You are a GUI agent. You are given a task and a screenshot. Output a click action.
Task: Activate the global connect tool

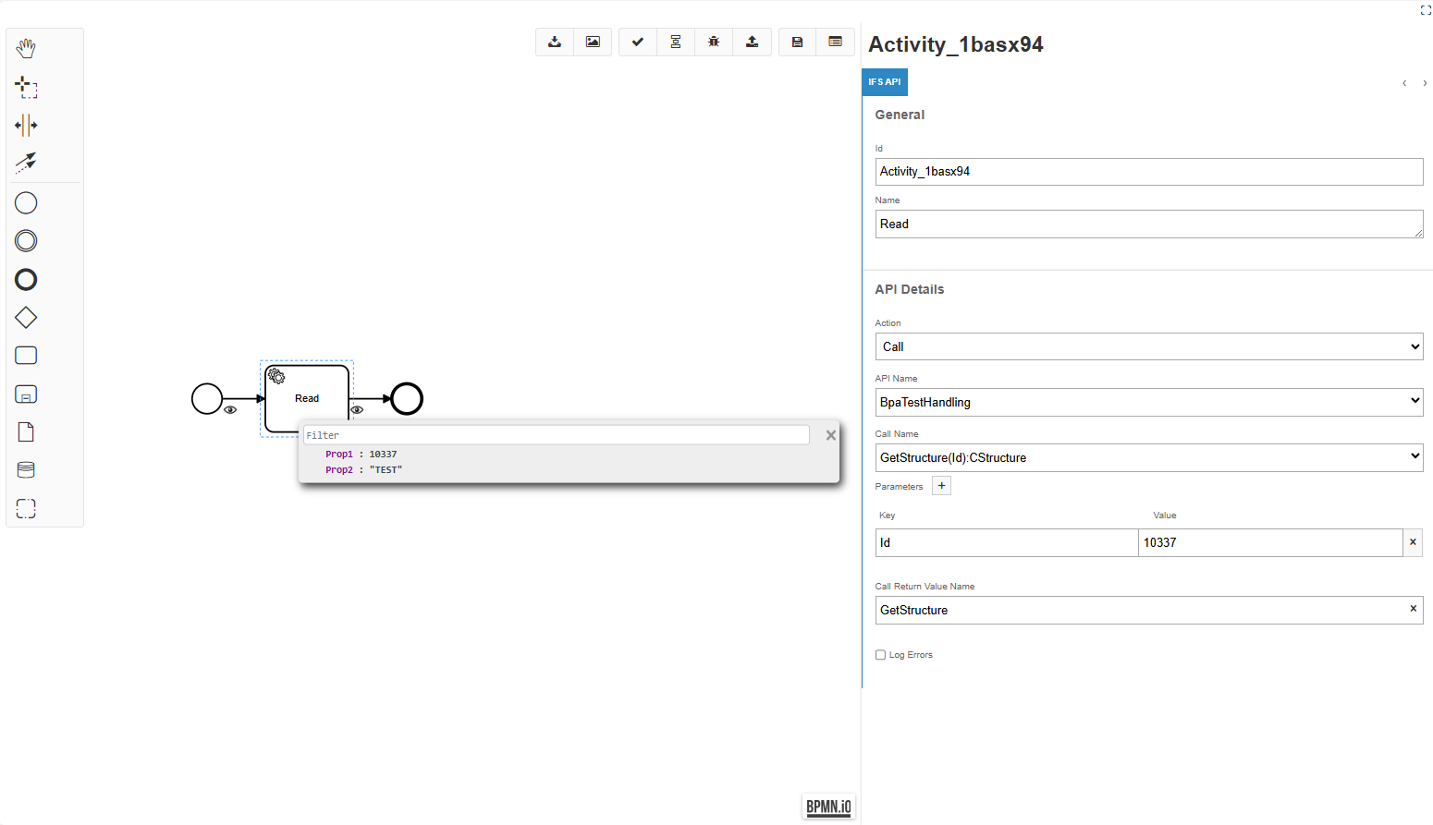tap(26, 163)
